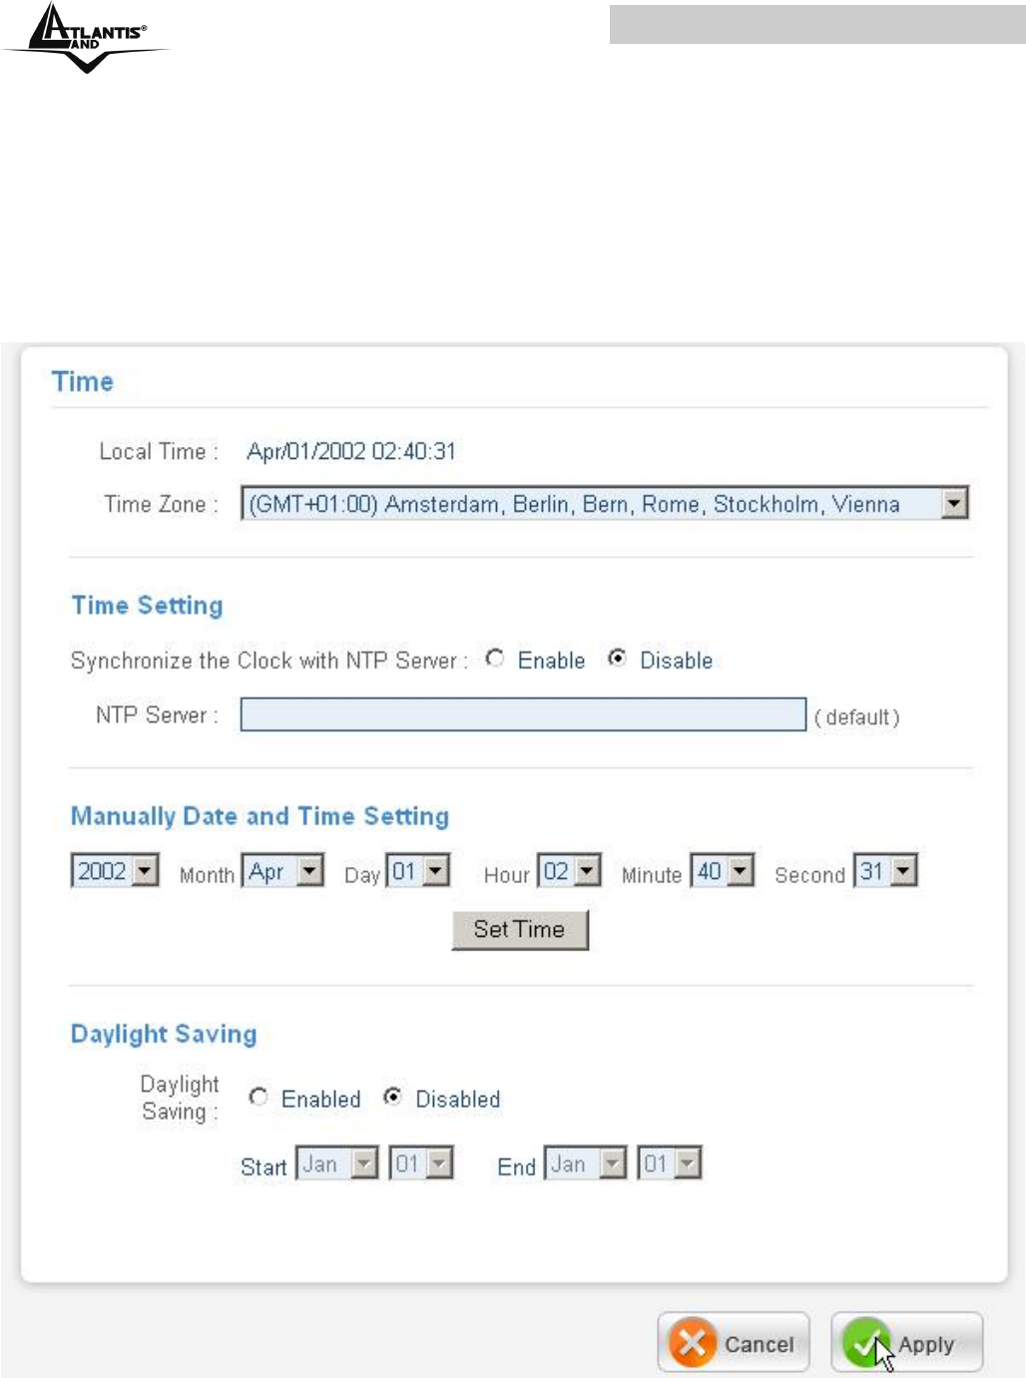Viewport: 1026px width, 1378px height.
Task: Click the Cancel button label
Action: (x=760, y=1344)
